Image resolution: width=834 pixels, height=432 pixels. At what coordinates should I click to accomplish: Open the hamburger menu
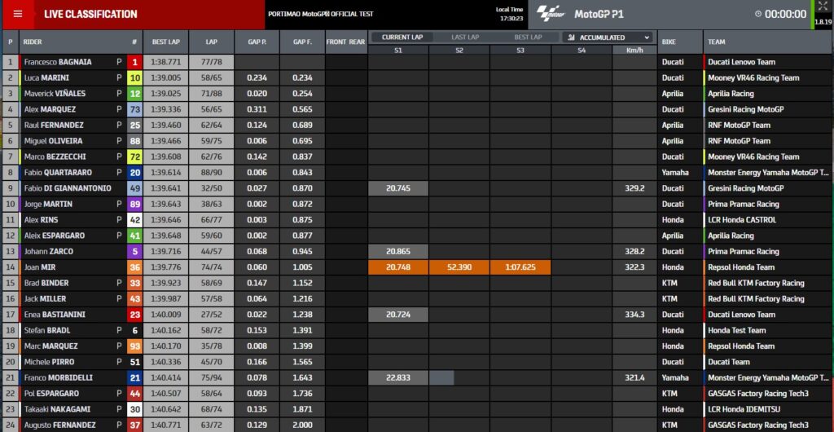[18, 14]
